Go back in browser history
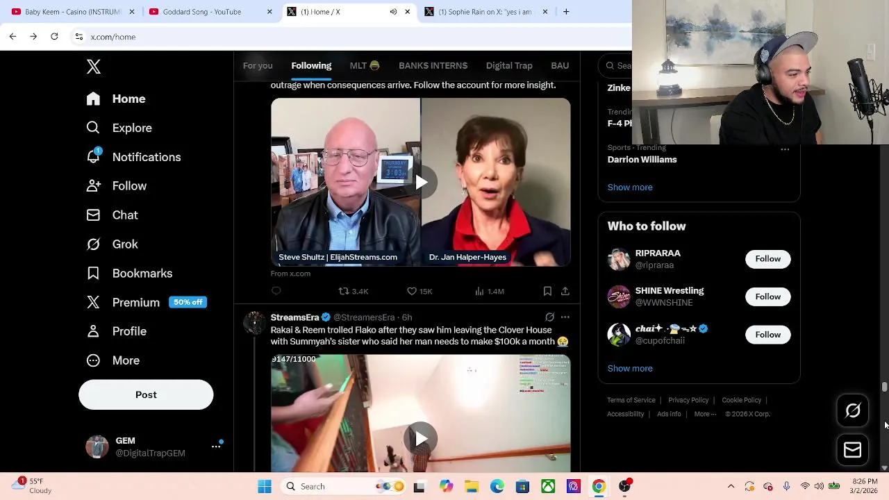 click(x=13, y=36)
